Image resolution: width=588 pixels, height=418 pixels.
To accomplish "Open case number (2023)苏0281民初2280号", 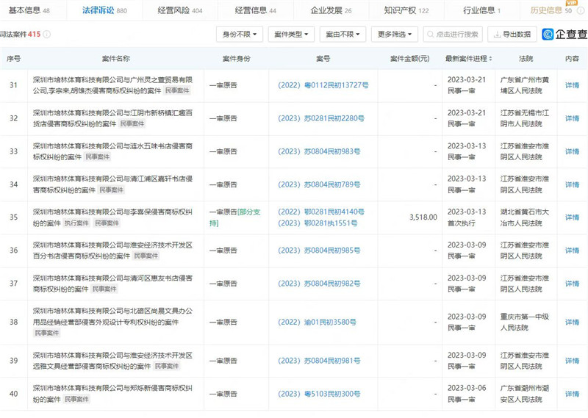I will [321, 118].
